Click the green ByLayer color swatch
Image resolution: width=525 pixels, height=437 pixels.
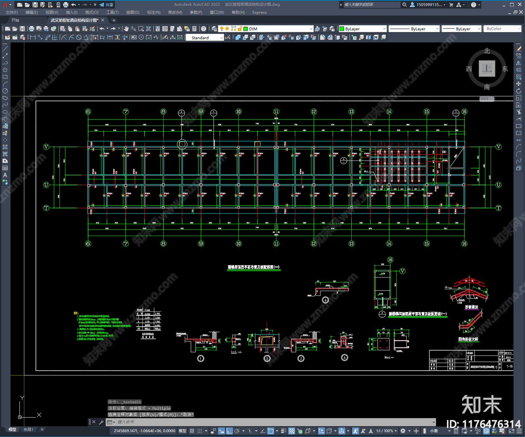pos(342,29)
